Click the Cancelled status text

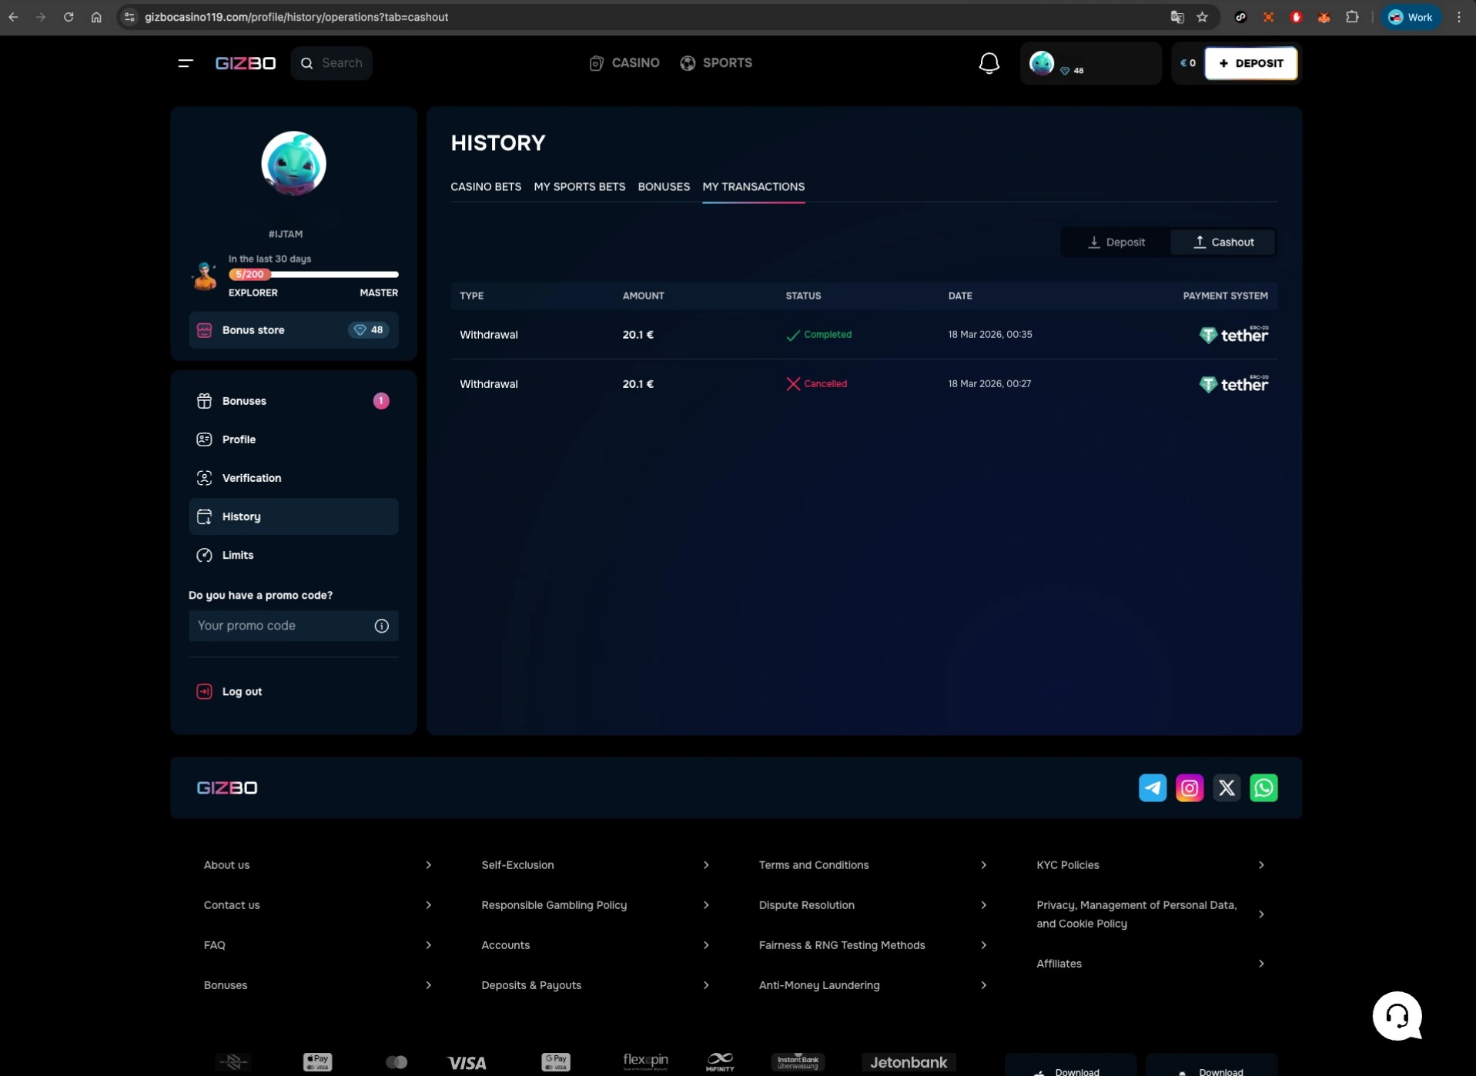[x=825, y=383]
